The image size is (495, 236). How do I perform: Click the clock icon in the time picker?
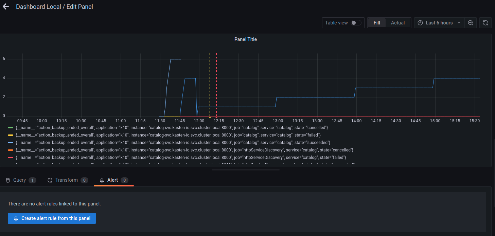click(420, 22)
